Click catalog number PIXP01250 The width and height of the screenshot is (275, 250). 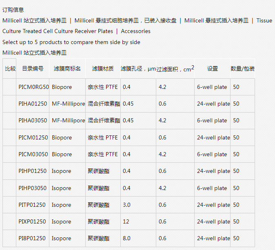[x=32, y=221]
